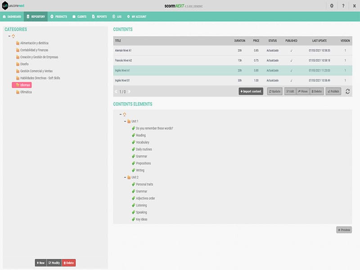Sort by the Last Update column header

[x=319, y=40]
